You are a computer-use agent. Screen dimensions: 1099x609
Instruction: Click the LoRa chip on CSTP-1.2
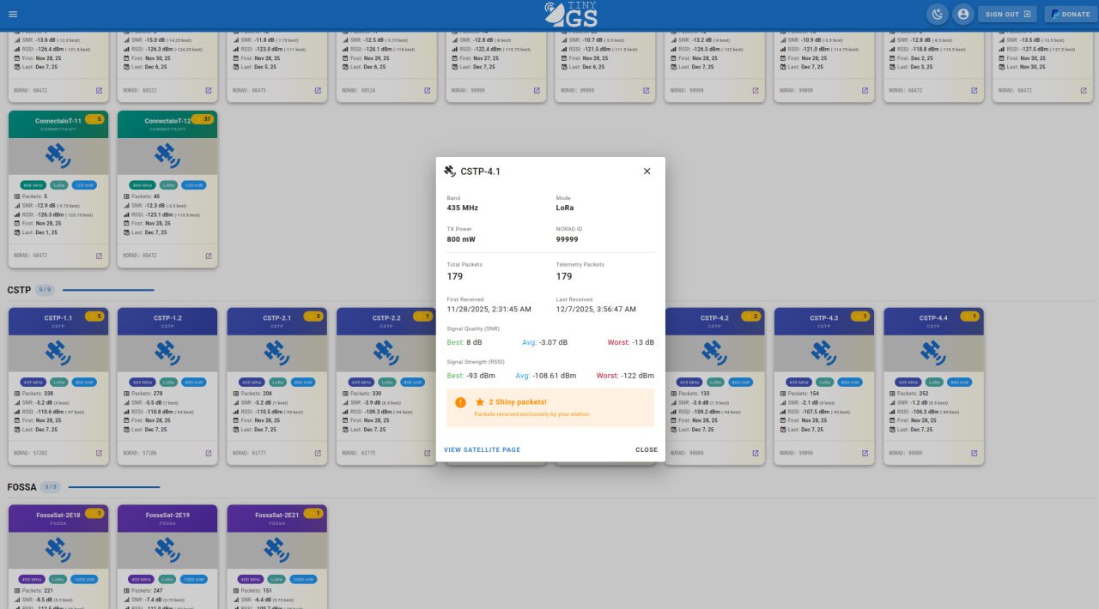pyautogui.click(x=167, y=382)
